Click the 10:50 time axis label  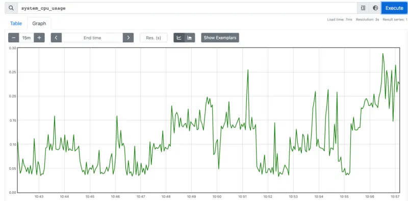point(217,197)
